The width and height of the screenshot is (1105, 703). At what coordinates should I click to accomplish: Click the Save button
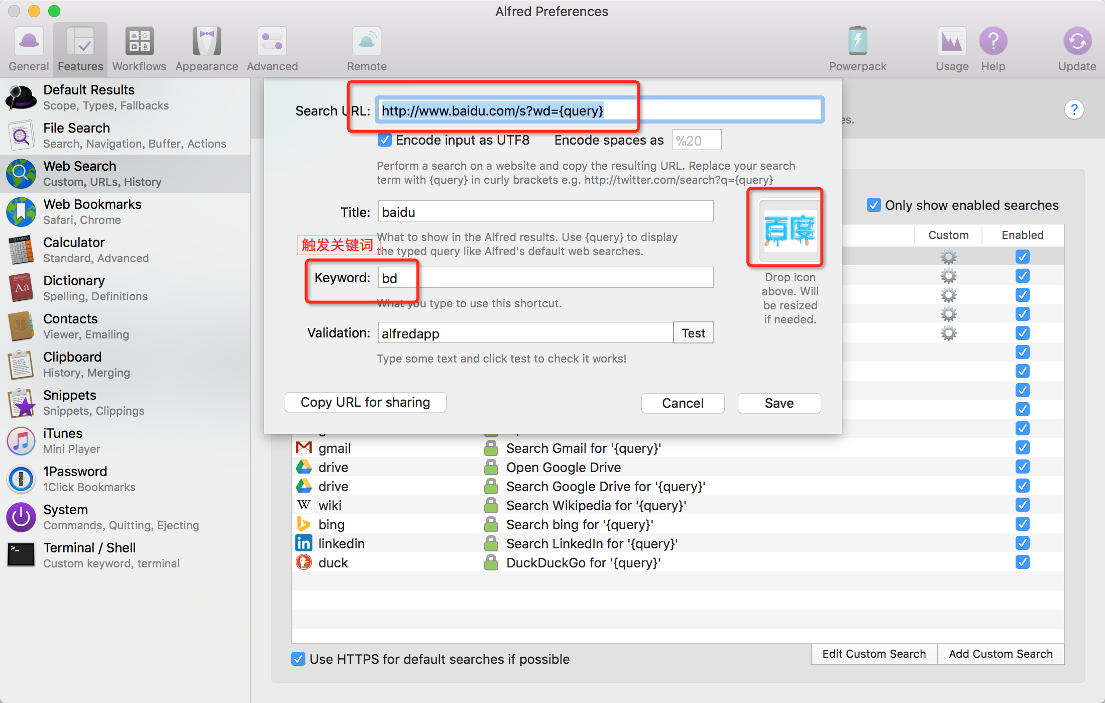[x=778, y=403]
